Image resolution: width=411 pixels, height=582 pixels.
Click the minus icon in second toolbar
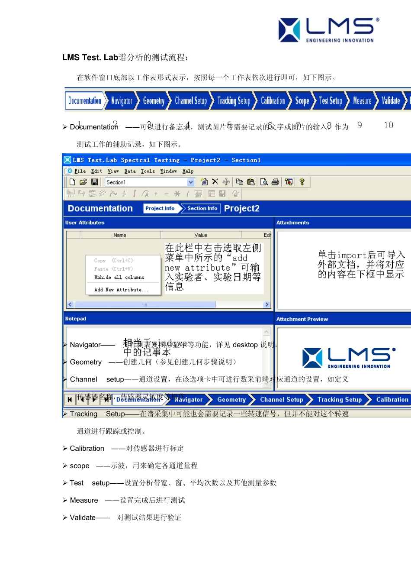pyautogui.click(x=167, y=194)
